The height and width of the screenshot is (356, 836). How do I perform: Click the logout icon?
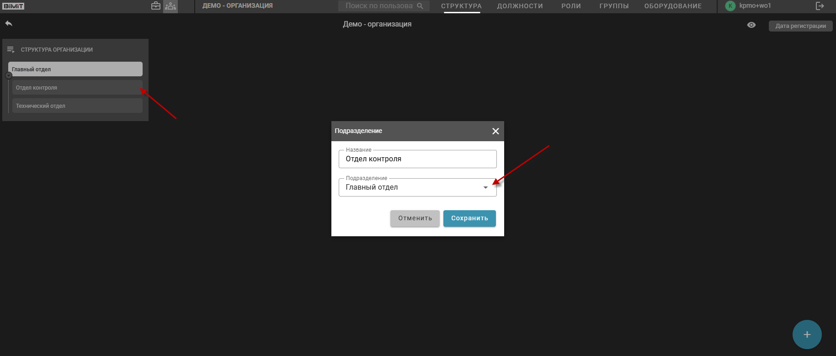pyautogui.click(x=820, y=6)
